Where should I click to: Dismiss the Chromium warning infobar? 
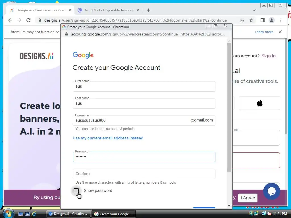pyautogui.click(x=280, y=32)
